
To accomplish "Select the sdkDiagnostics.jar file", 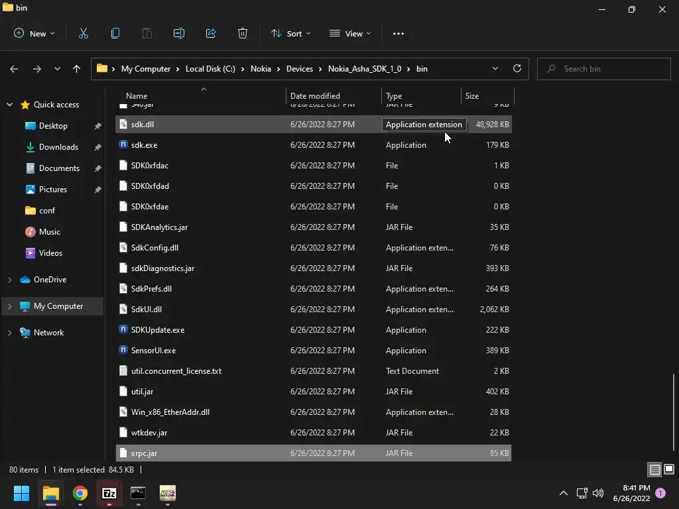I will (x=314, y=268).
